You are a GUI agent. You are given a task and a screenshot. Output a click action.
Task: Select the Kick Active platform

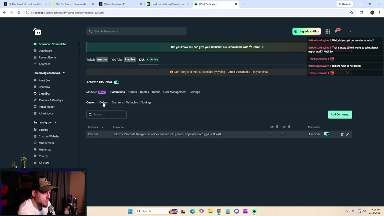coord(148,59)
